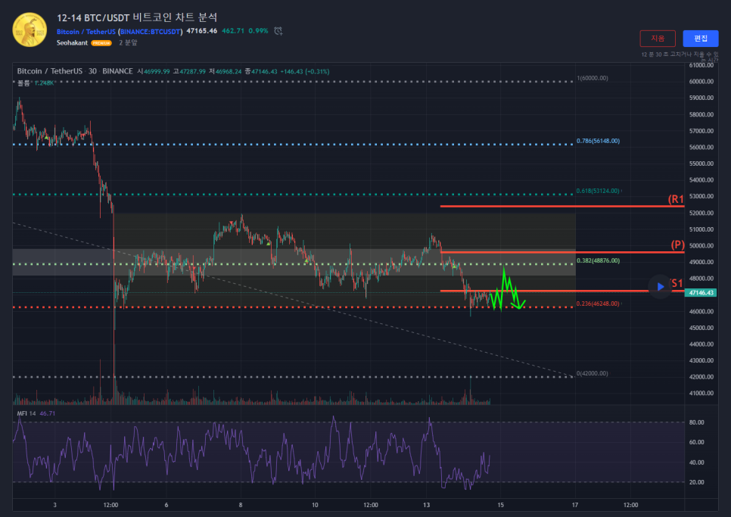Click the orange PREMIUM badge
The height and width of the screenshot is (517, 731).
pyautogui.click(x=101, y=43)
